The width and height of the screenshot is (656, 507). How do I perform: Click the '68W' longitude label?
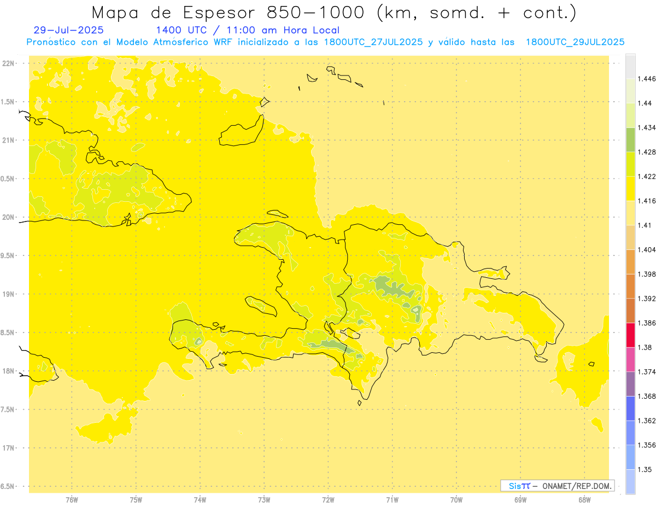tap(584, 500)
